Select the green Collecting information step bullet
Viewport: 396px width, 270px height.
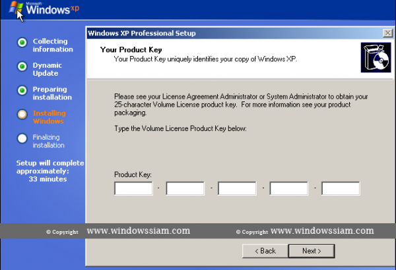22,43
